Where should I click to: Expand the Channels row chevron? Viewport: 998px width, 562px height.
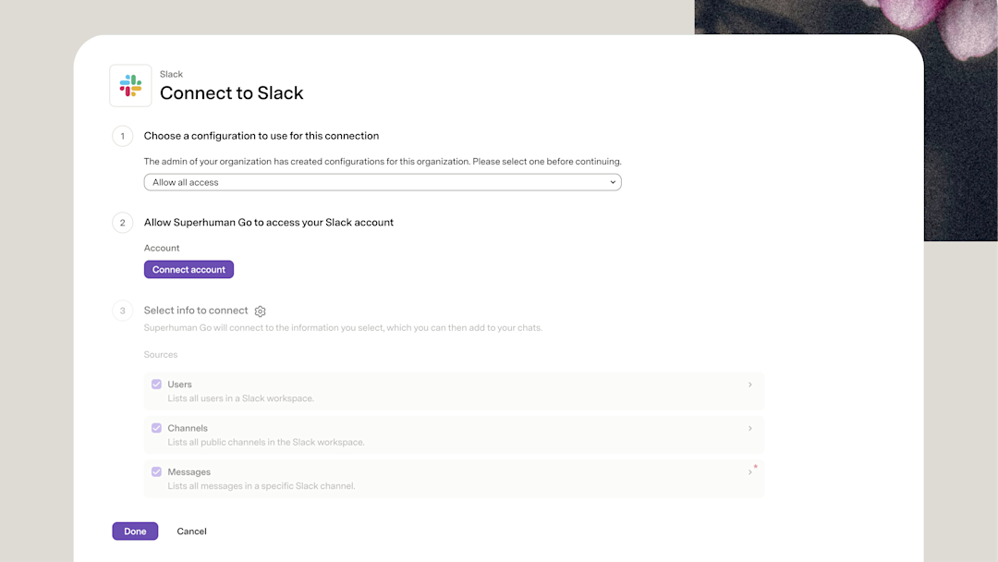[749, 428]
